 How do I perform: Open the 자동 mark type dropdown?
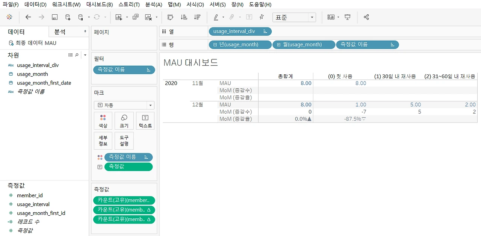[124, 106]
